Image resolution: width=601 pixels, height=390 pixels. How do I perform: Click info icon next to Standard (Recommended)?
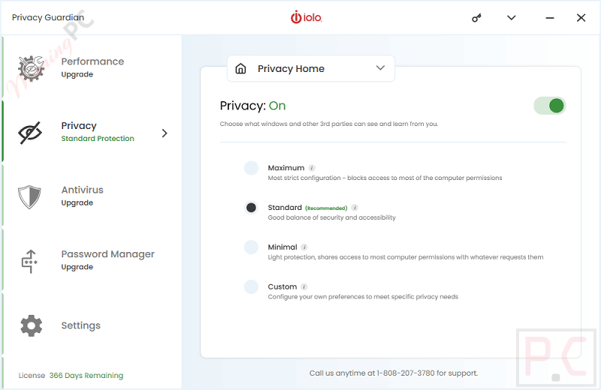click(x=355, y=208)
